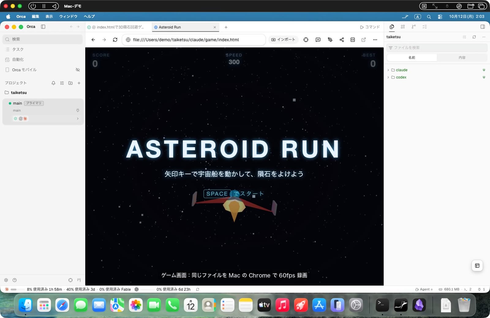490x318 pixels.
Task: Switch to the 内容 search tab
Action: point(462,57)
